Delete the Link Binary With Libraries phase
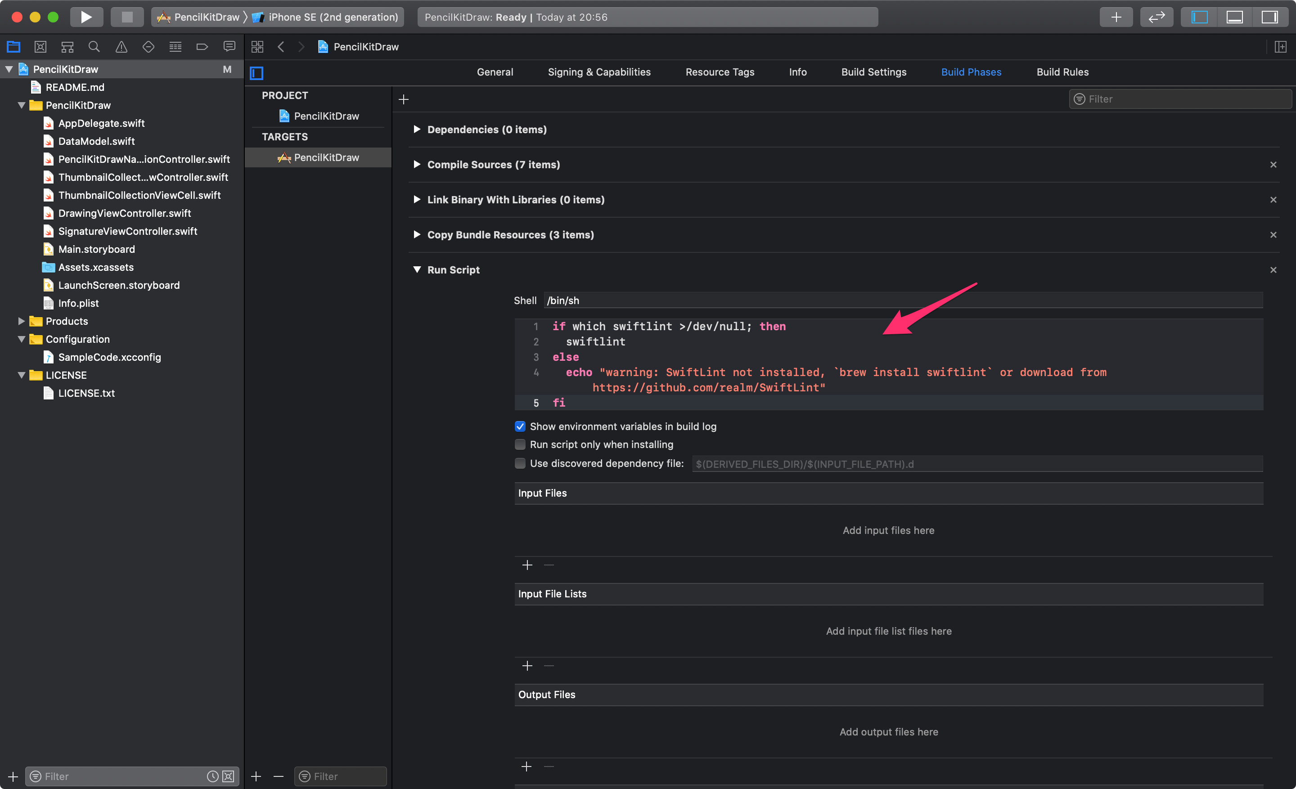Viewport: 1296px width, 789px height. [1273, 200]
